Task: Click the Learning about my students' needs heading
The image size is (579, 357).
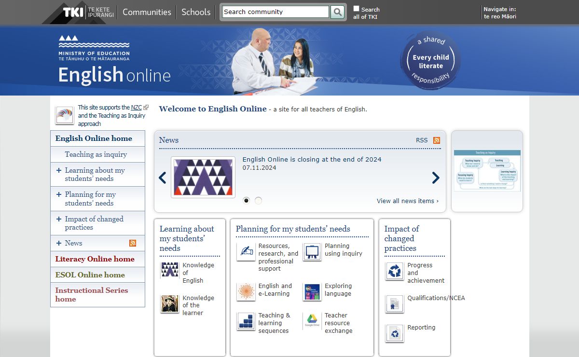Action: click(187, 238)
